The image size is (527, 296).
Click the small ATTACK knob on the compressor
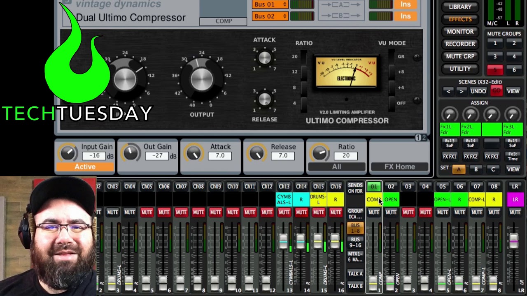pyautogui.click(x=264, y=58)
